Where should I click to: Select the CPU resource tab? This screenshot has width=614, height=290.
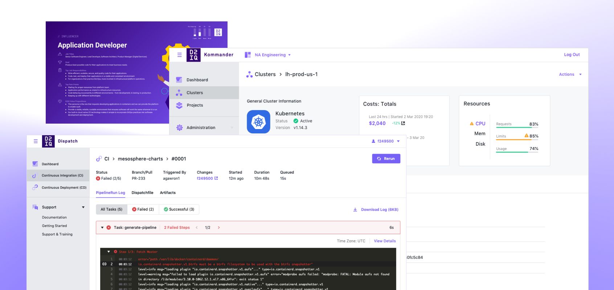[480, 124]
